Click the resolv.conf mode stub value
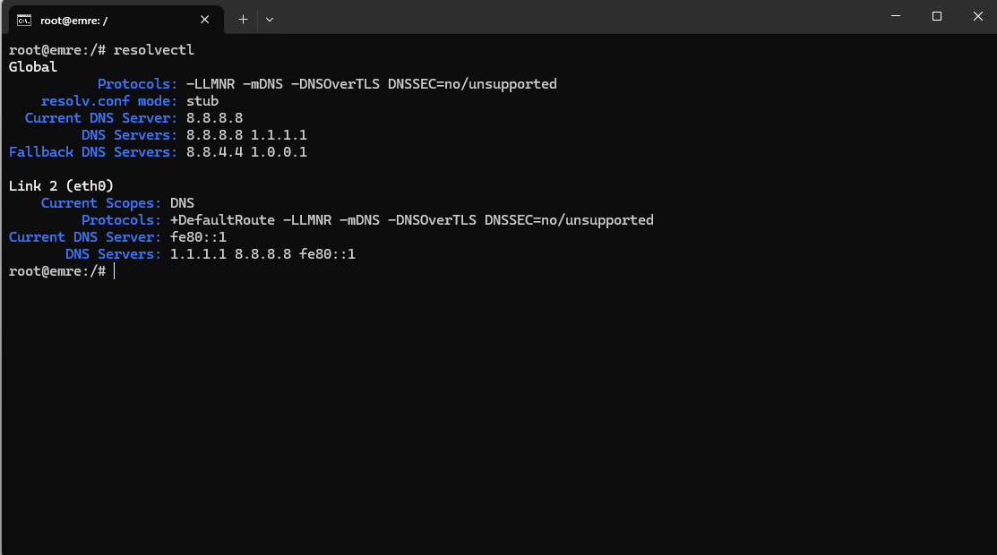Image resolution: width=997 pixels, height=555 pixels. (202, 101)
